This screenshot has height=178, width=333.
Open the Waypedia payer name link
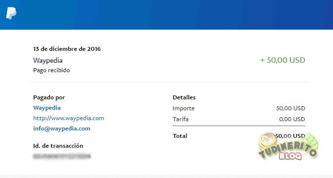tap(47, 108)
